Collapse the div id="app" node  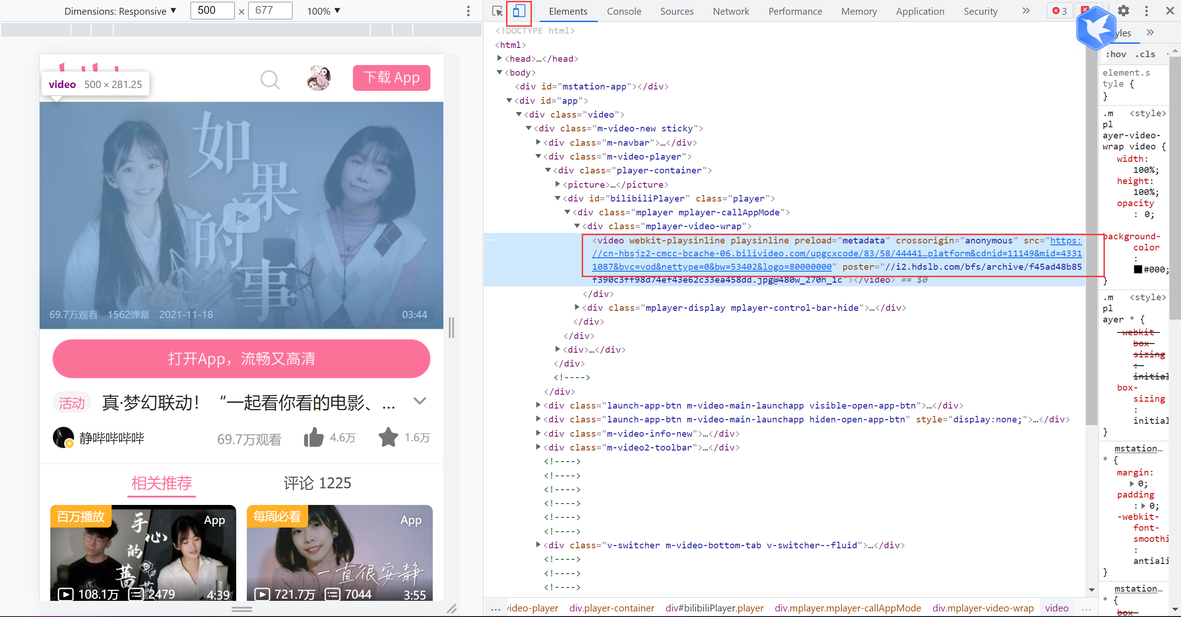click(509, 100)
